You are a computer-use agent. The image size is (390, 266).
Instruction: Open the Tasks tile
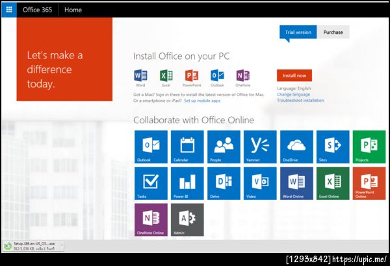pyautogui.click(x=151, y=184)
